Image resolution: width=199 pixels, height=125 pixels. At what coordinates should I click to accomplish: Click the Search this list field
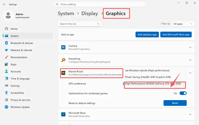79,24
